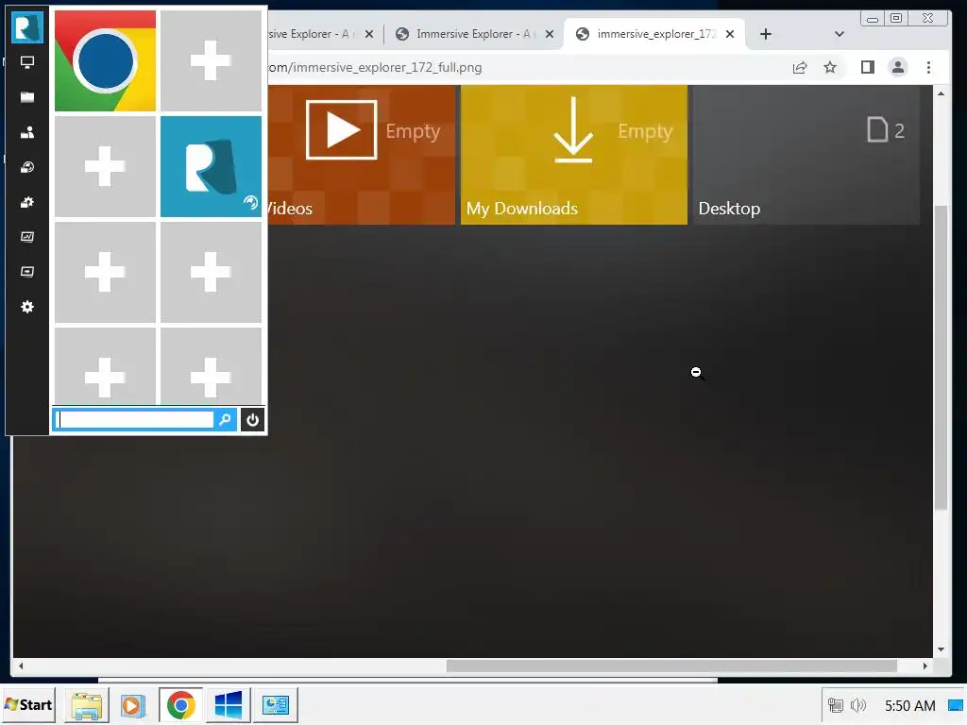967x725 pixels.
Task: Click the blue R logo tile in launcher
Action: point(211,166)
